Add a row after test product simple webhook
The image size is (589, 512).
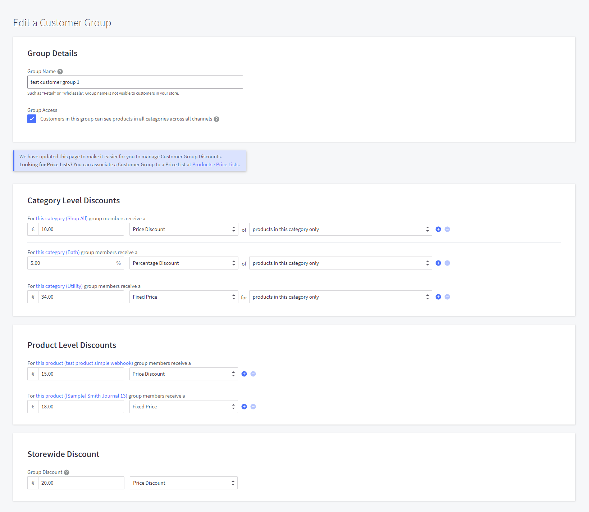click(x=244, y=374)
